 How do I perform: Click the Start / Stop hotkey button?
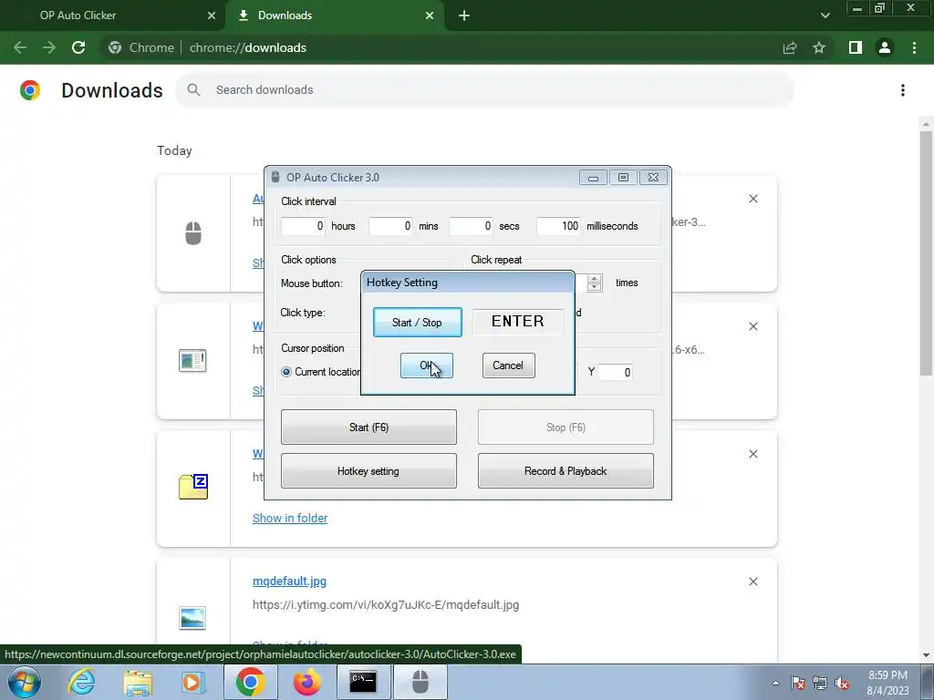coord(417,322)
